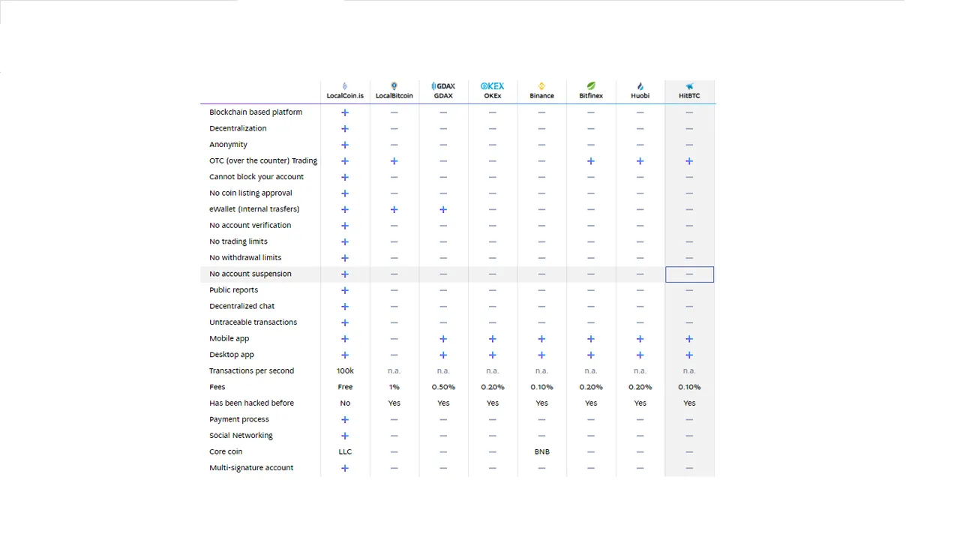
Task: Click No coin listing approval label
Action: pyautogui.click(x=250, y=193)
